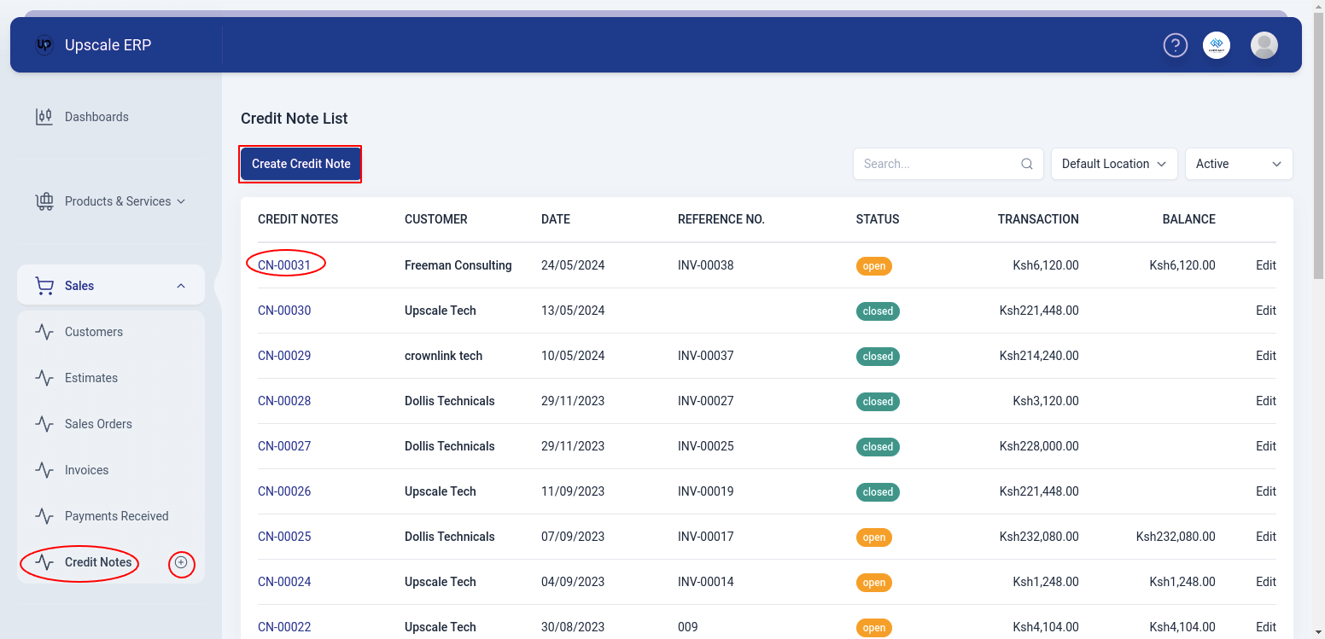
Task: Click into the Search input field
Action: [937, 164]
